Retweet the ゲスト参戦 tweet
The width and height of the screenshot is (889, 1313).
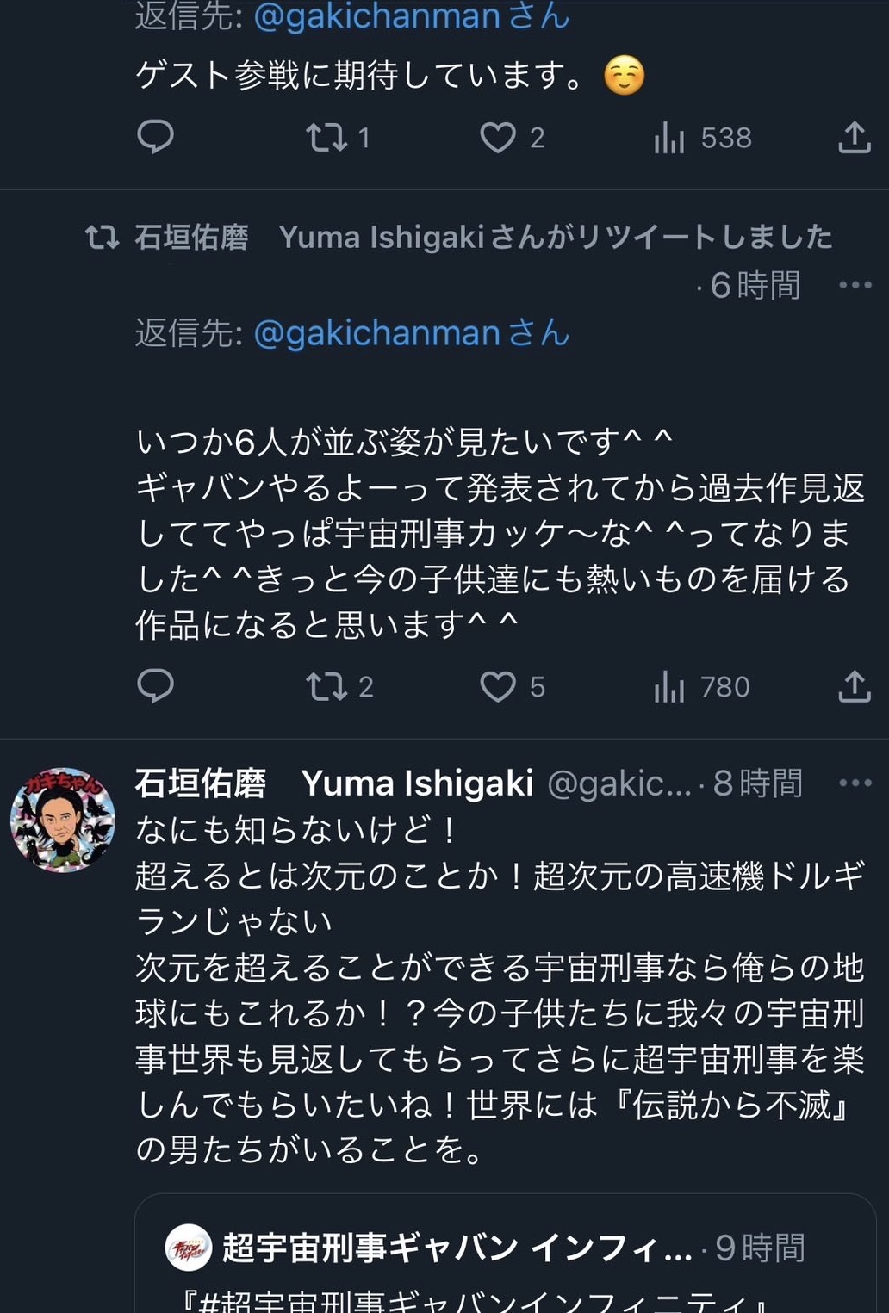327,137
